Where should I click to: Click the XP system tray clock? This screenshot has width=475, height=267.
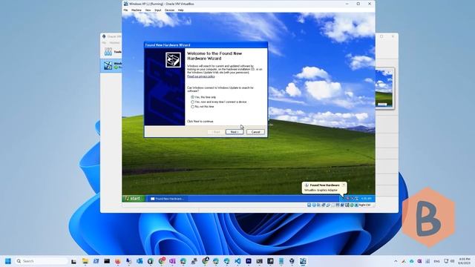coord(367,199)
